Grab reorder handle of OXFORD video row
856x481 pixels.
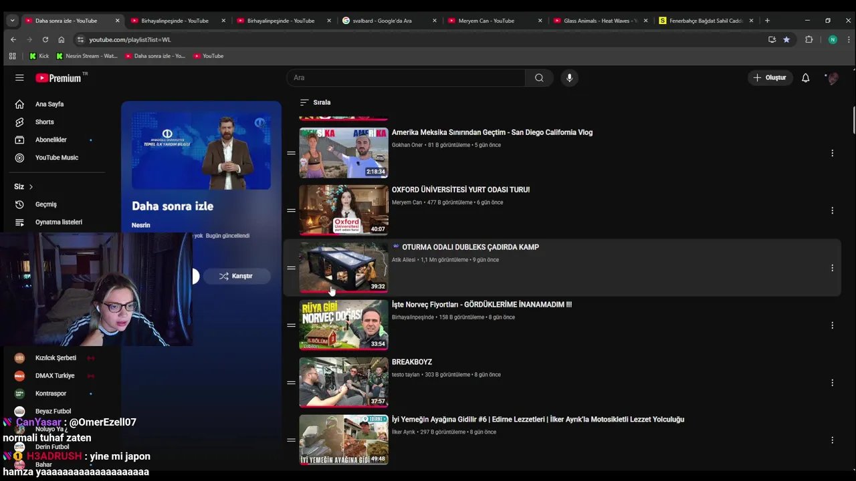coord(291,210)
